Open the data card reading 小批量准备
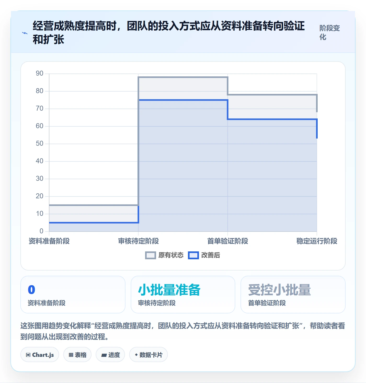 click(183, 295)
